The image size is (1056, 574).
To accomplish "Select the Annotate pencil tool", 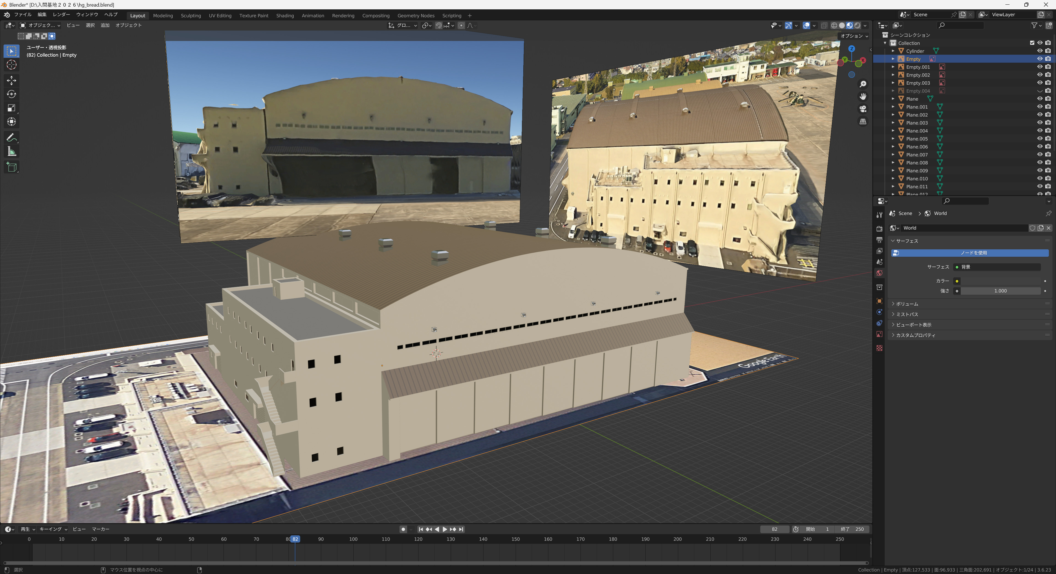I will pyautogui.click(x=12, y=138).
